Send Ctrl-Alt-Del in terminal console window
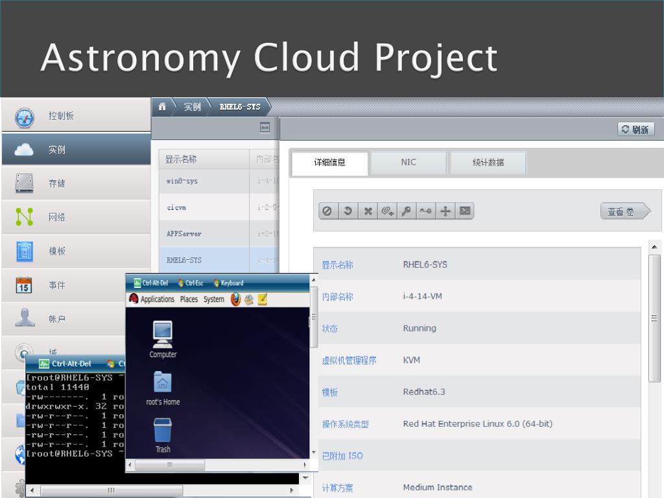The width and height of the screenshot is (664, 498). coord(65,363)
